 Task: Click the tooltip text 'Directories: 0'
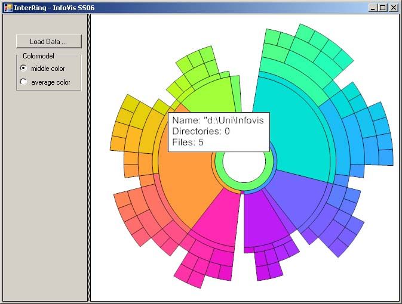tap(201, 131)
